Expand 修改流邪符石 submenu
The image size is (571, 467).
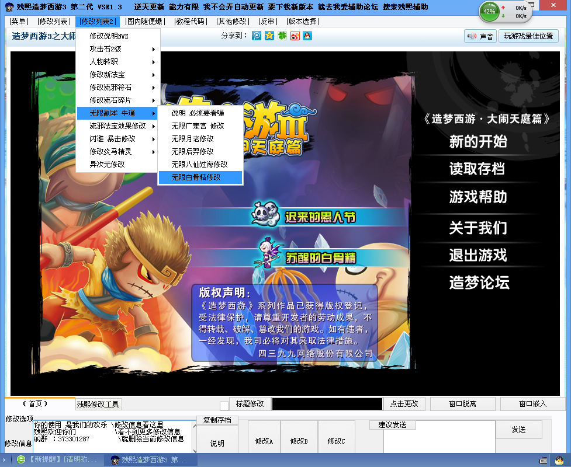(119, 88)
